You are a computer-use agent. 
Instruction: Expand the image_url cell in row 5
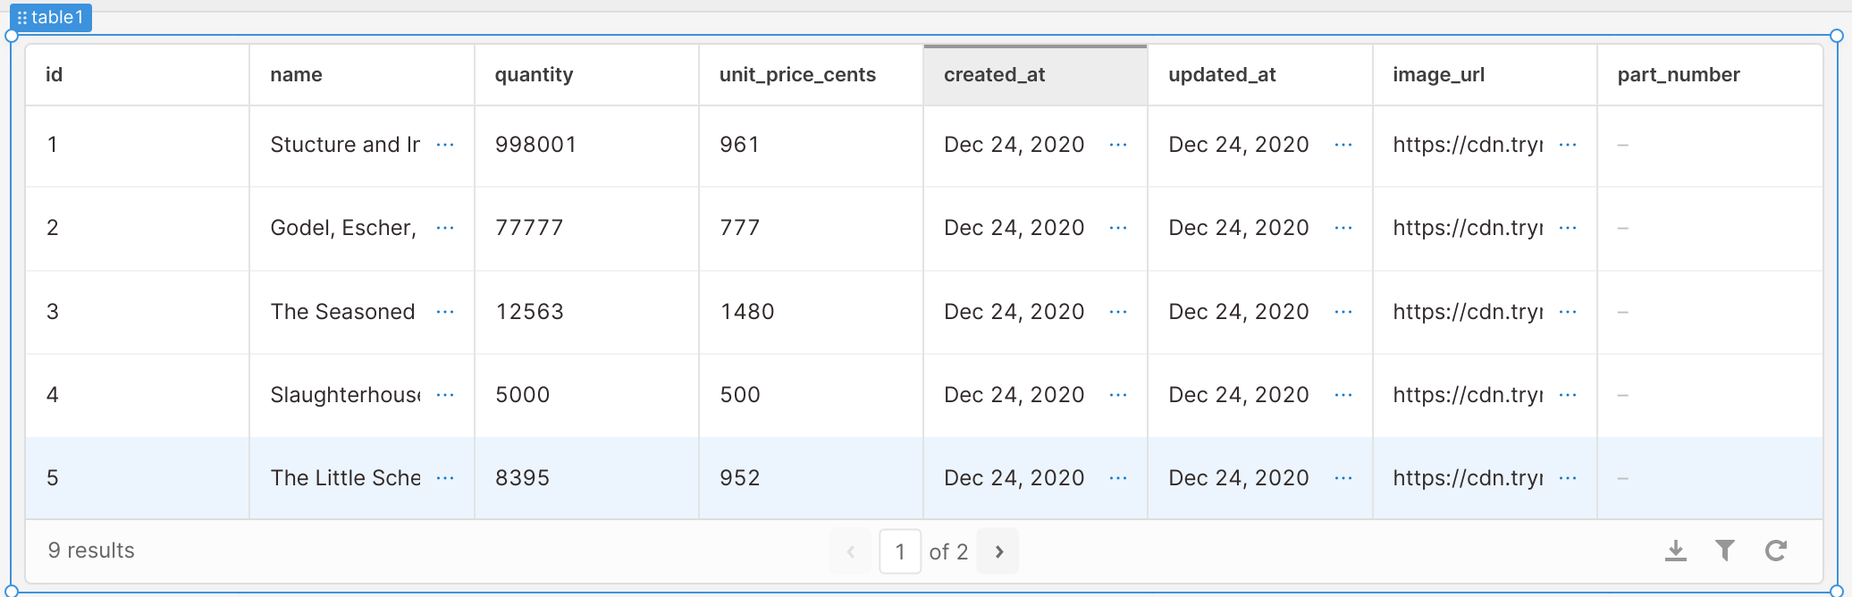1569,478
